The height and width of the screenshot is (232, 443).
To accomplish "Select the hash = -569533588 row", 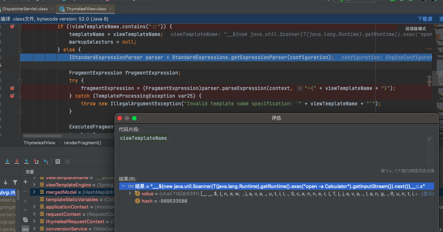I will tap(276, 201).
